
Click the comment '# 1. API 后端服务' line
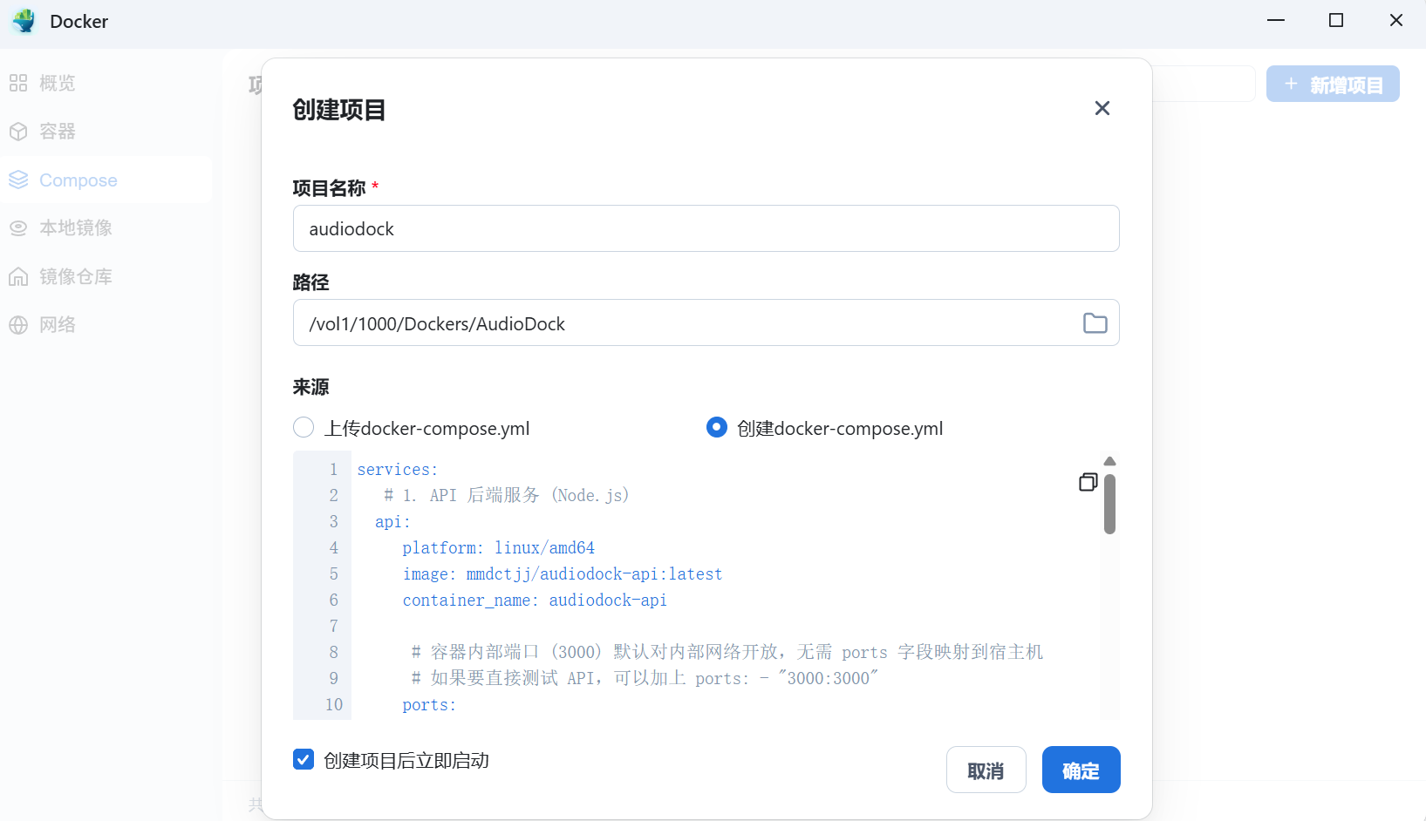coord(507,495)
